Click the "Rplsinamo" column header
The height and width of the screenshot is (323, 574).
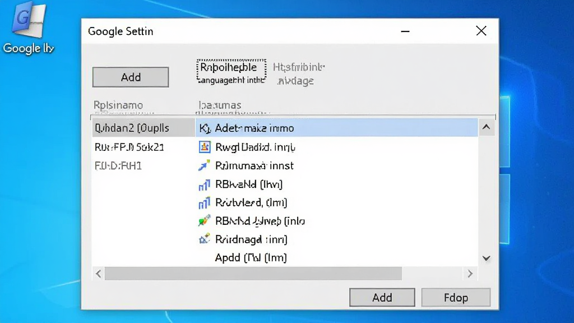coord(118,105)
